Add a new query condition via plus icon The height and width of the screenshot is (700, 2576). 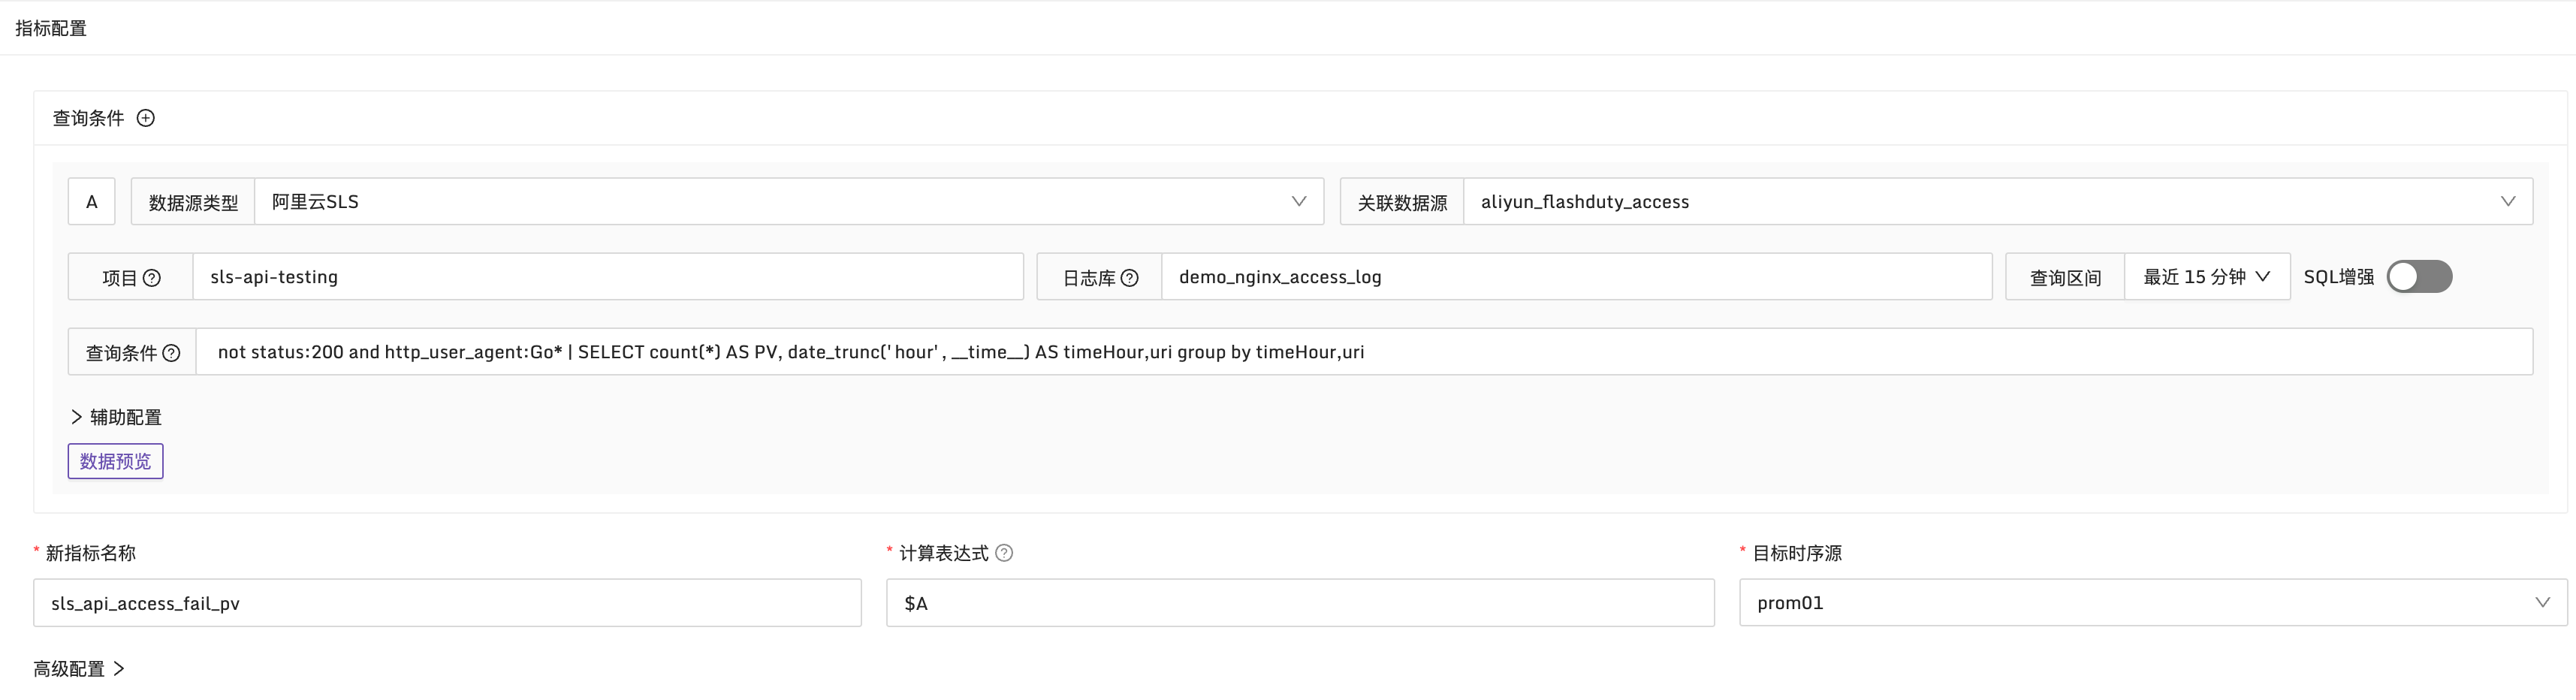(146, 118)
